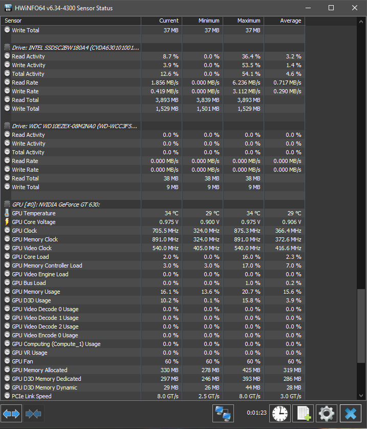367x429 pixels.
Task: Click the GPU Clock sensor icon
Action: [7, 230]
